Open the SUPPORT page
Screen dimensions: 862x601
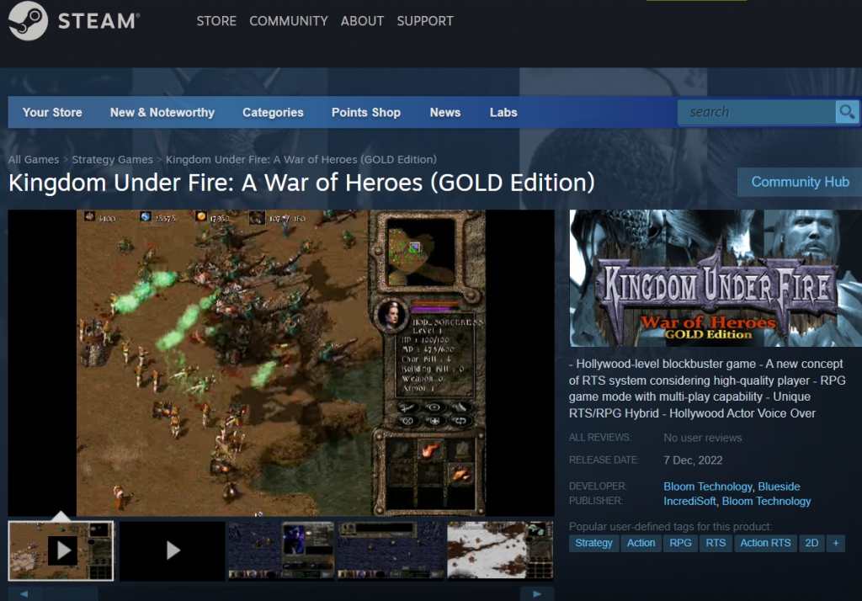click(425, 21)
